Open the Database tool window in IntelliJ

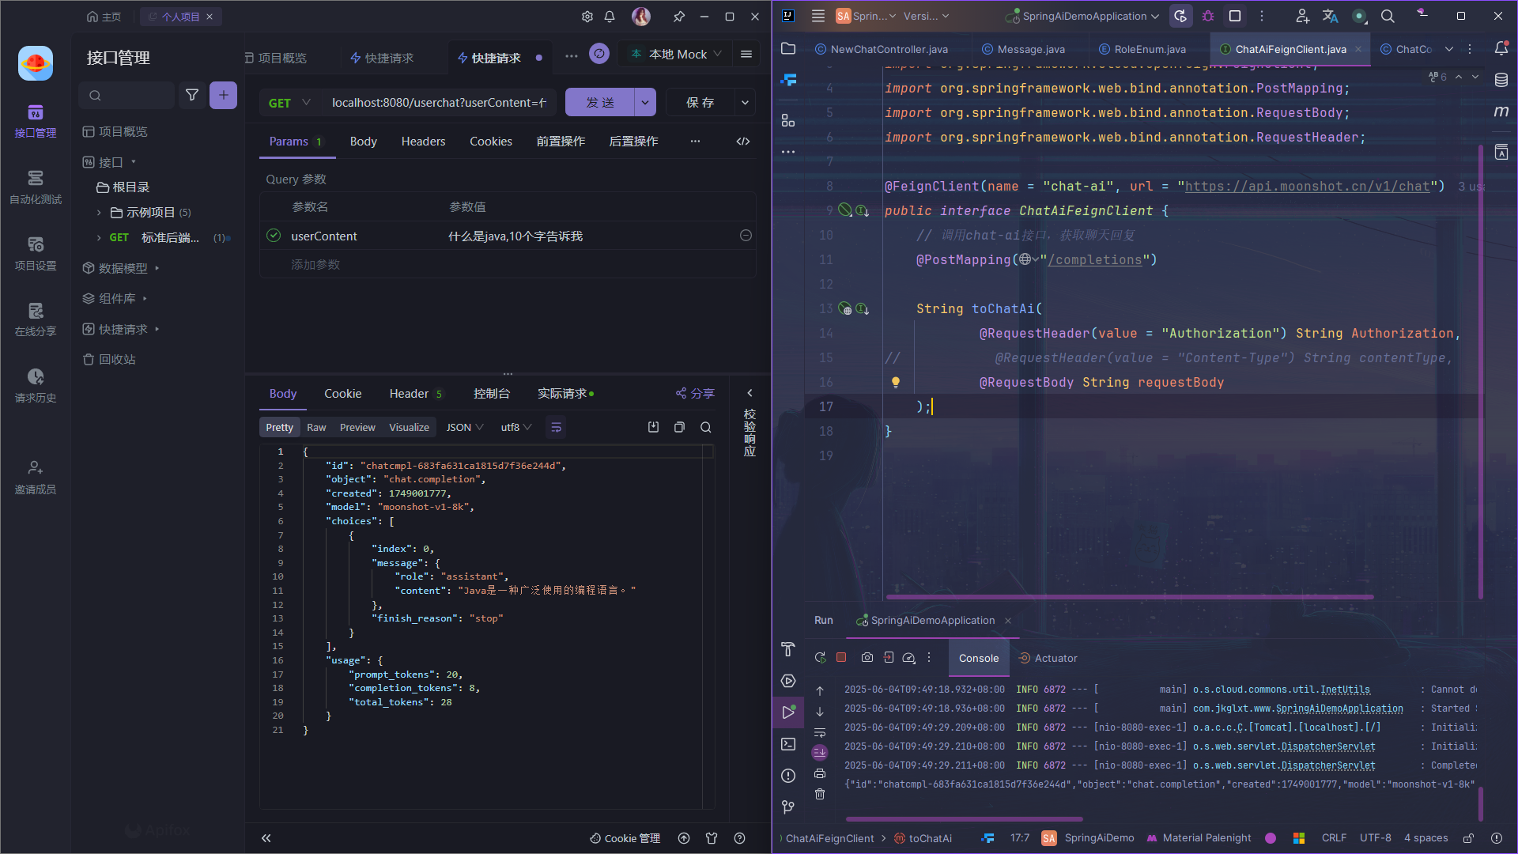click(1503, 80)
